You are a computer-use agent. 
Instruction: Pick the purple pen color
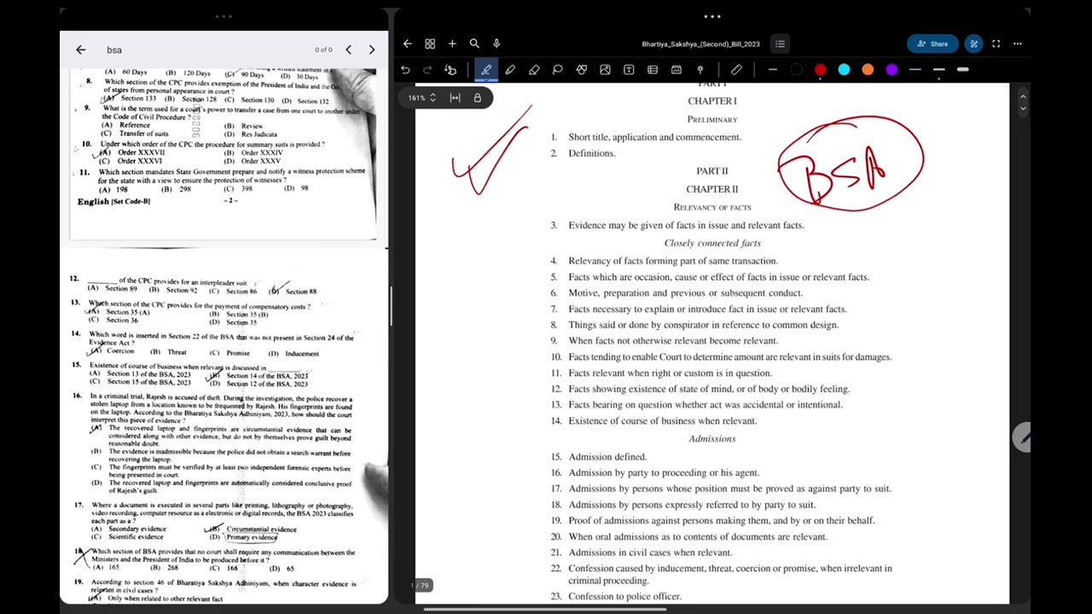click(892, 70)
